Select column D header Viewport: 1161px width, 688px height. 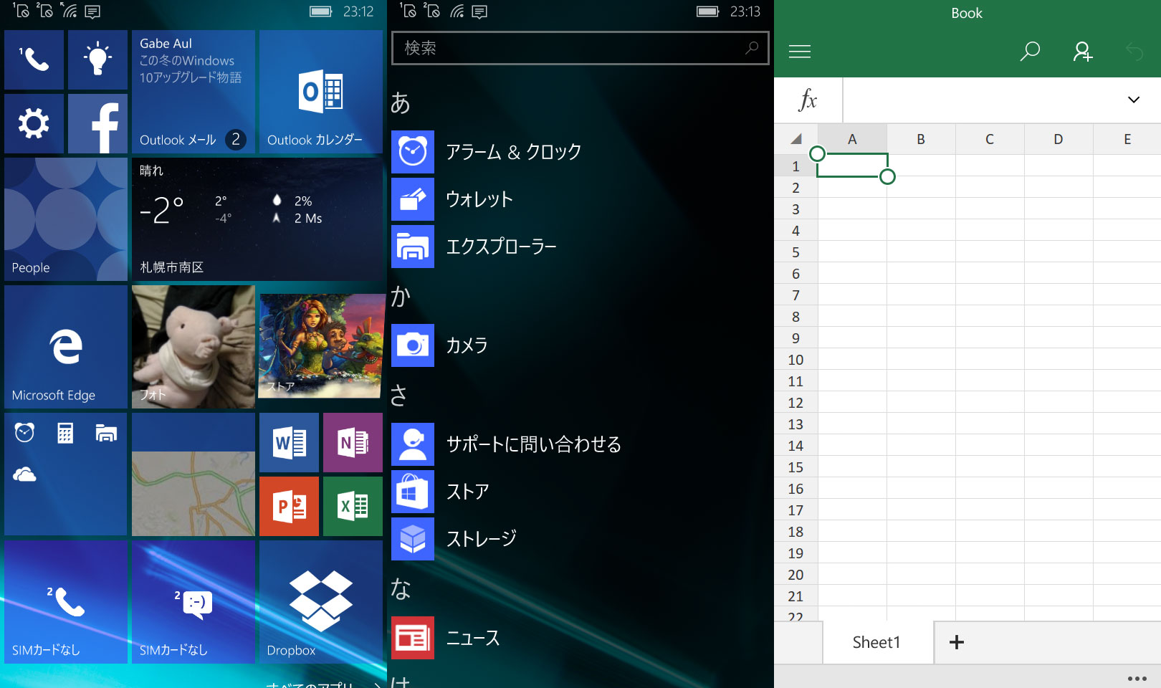pos(1059,139)
